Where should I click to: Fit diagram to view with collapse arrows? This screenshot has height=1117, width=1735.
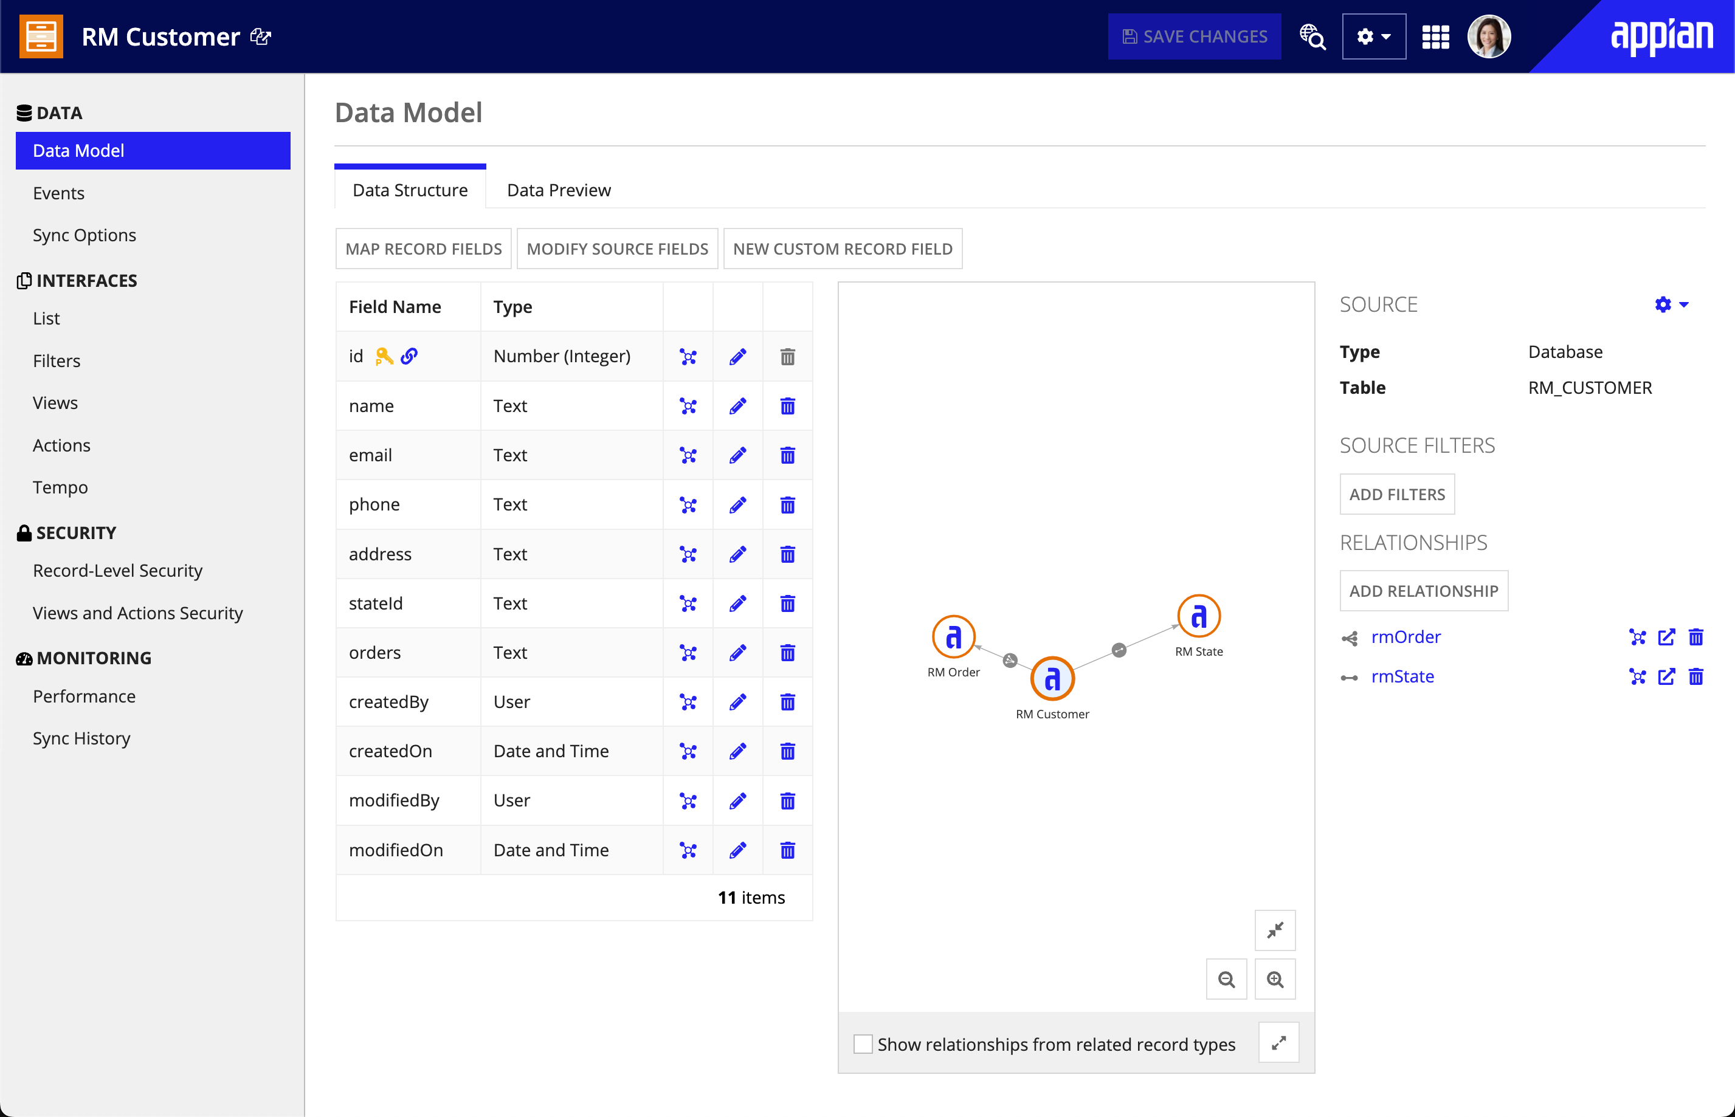click(x=1275, y=930)
